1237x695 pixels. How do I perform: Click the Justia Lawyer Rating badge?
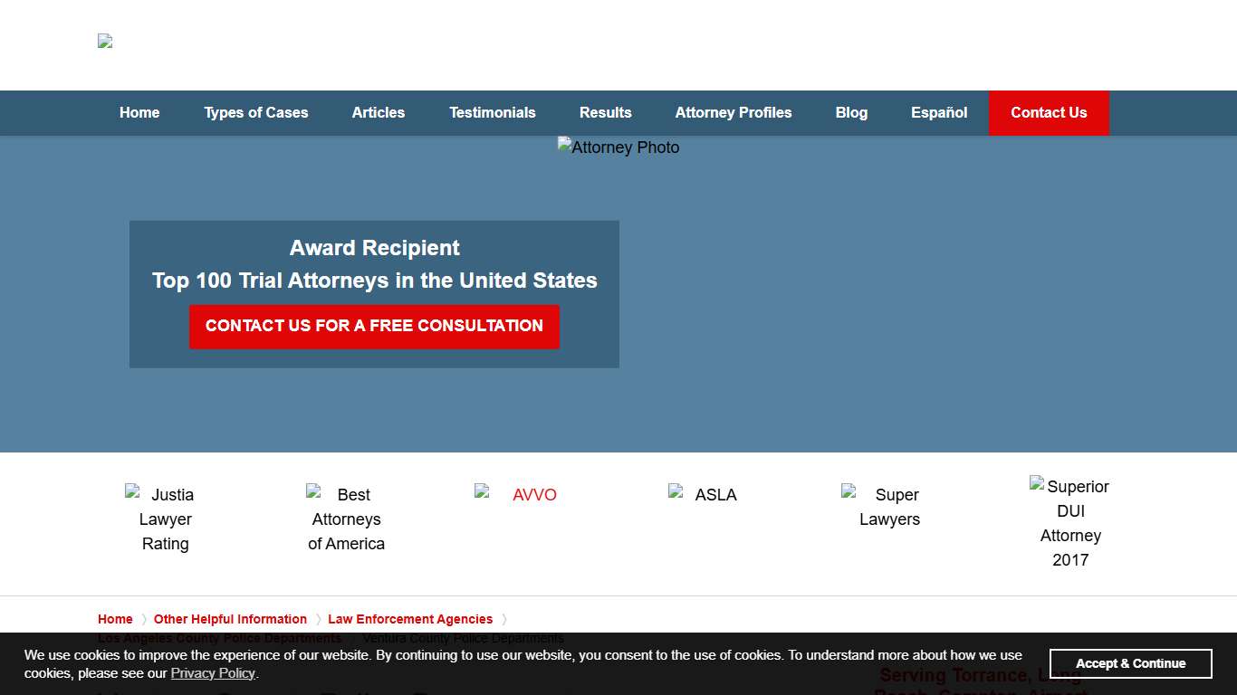pos(166,519)
